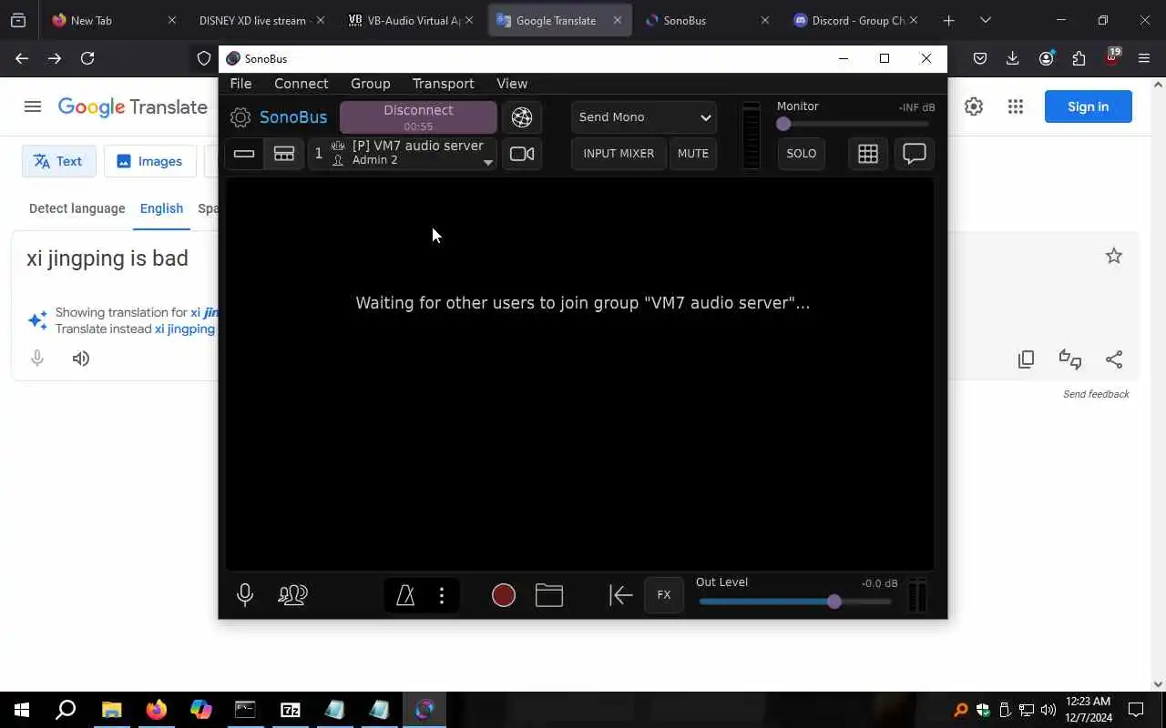
Task: Click the browser forward arrow
Action: [x=55, y=58]
